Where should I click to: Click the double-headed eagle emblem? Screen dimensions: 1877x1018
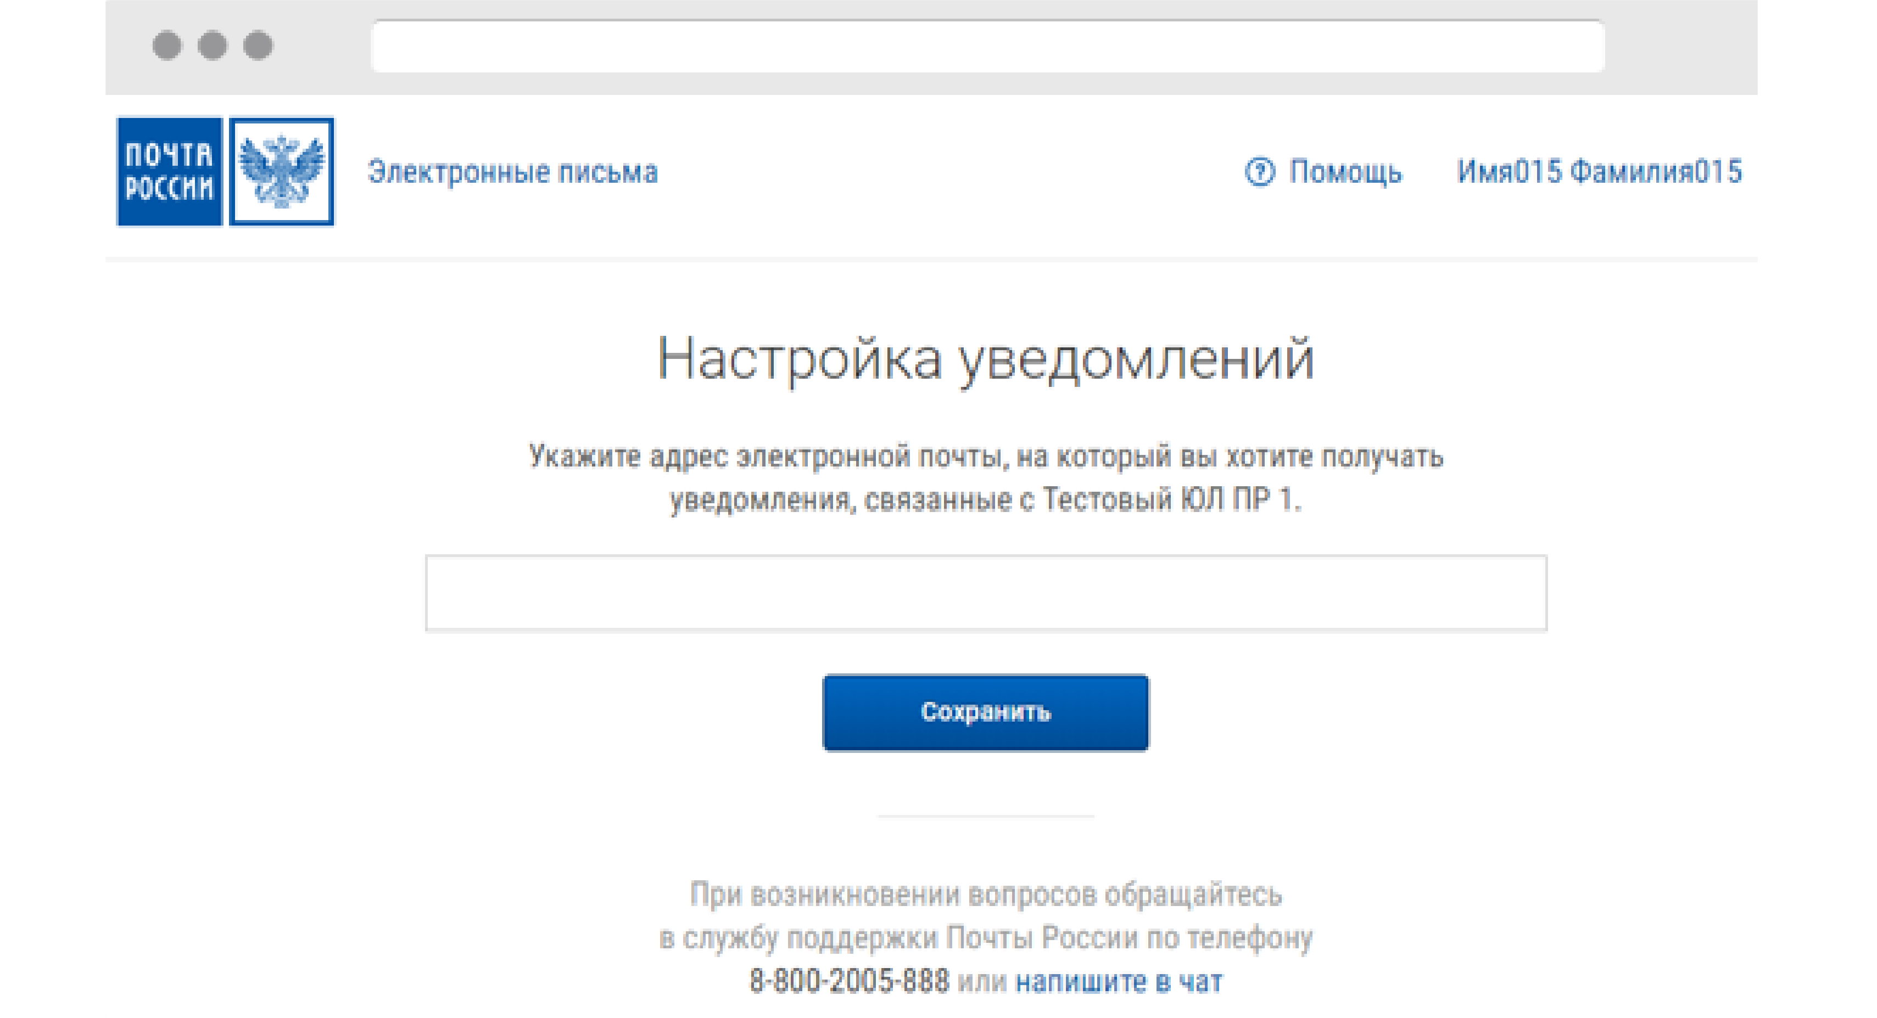(x=282, y=172)
